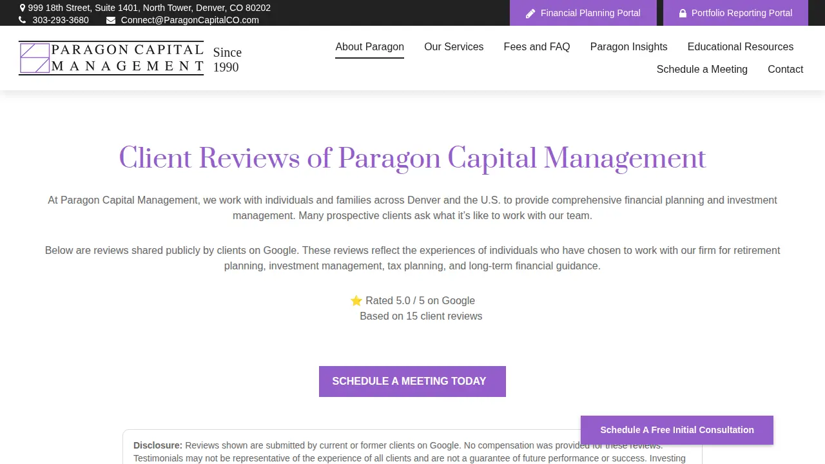Image resolution: width=825 pixels, height=464 pixels.
Task: Select Schedule a Meeting in the navigation
Action: [702, 70]
